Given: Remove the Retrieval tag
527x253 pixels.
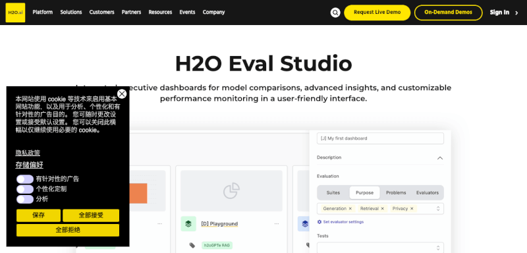Looking at the screenshot, I should (383, 209).
